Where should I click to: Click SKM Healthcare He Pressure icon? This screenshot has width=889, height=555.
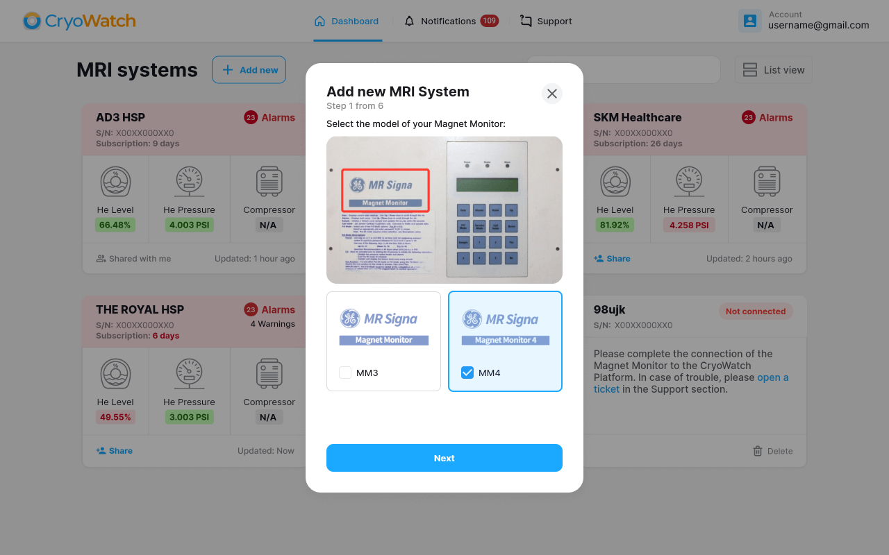(689, 182)
